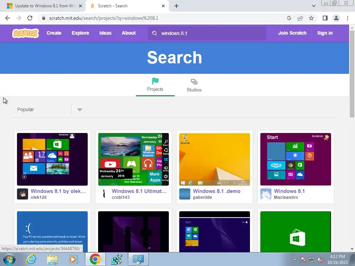
Task: Open tab search chevron in Chrome
Action: [313, 6]
